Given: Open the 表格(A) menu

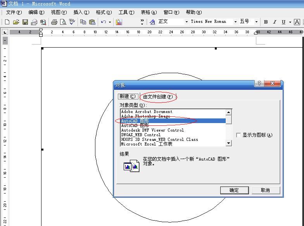Looking at the screenshot, I should pos(149,12).
